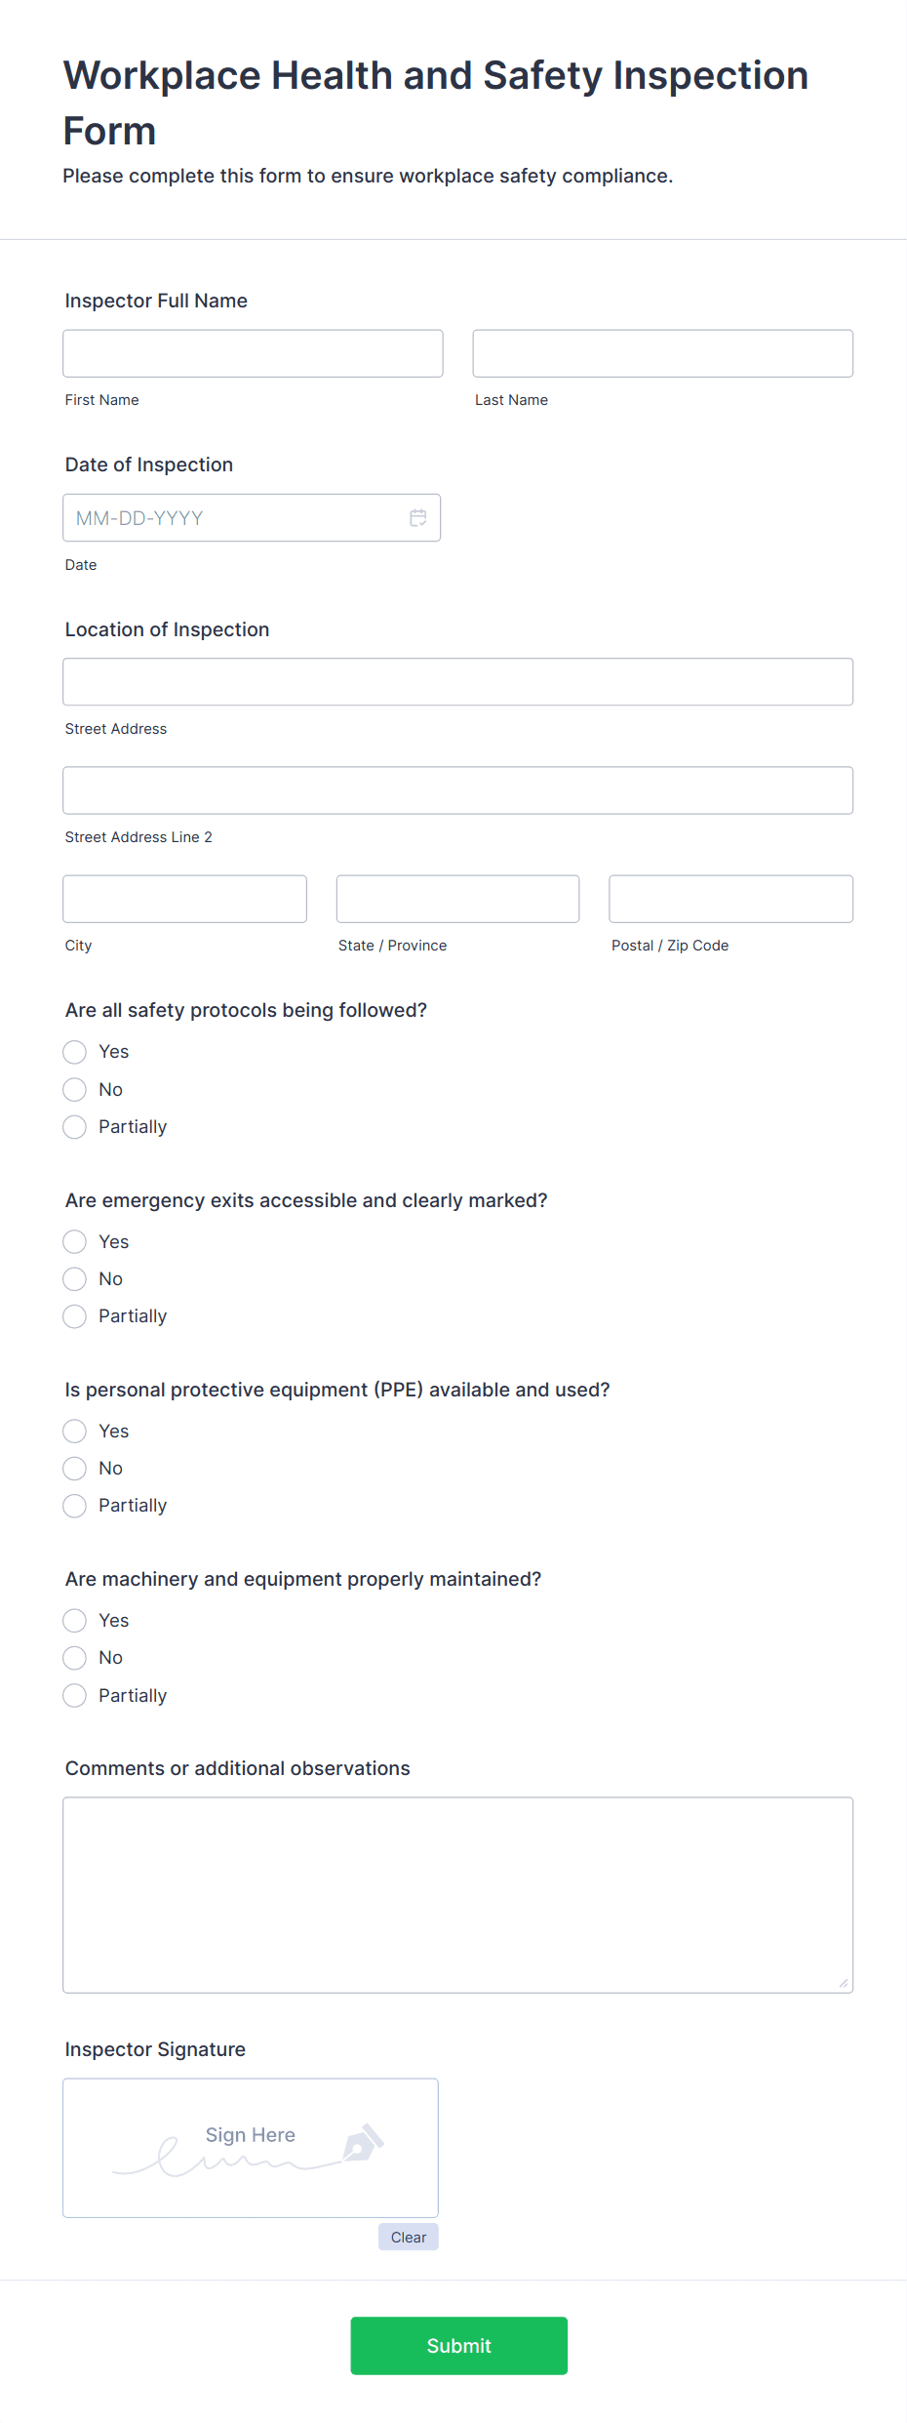
Task: Click the State / Province field
Action: click(x=457, y=898)
